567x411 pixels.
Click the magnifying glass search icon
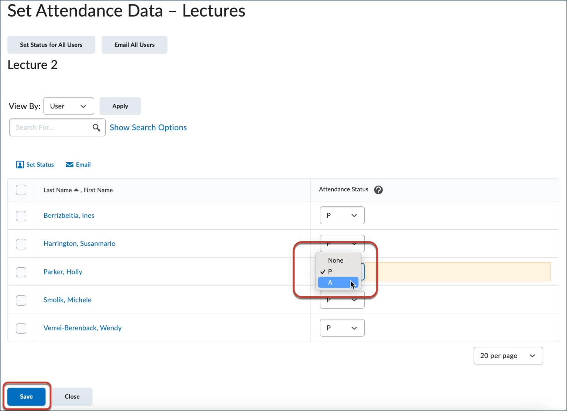96,127
